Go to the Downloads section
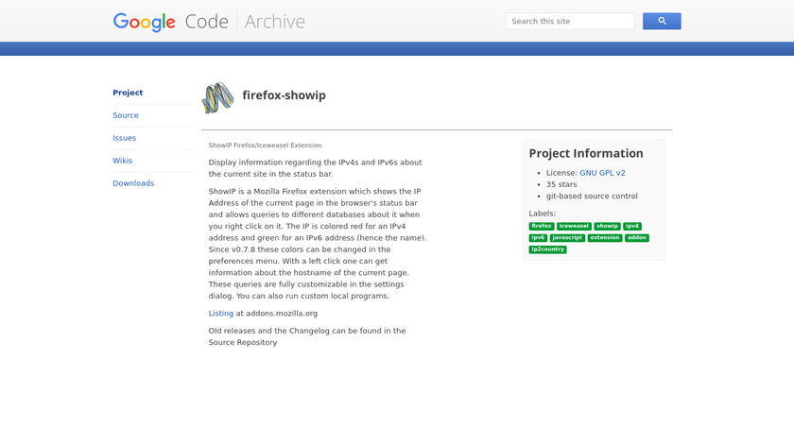 133,183
